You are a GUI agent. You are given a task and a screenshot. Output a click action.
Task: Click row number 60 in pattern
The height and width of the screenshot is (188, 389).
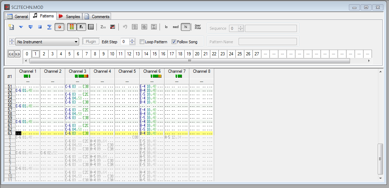click(x=10, y=122)
